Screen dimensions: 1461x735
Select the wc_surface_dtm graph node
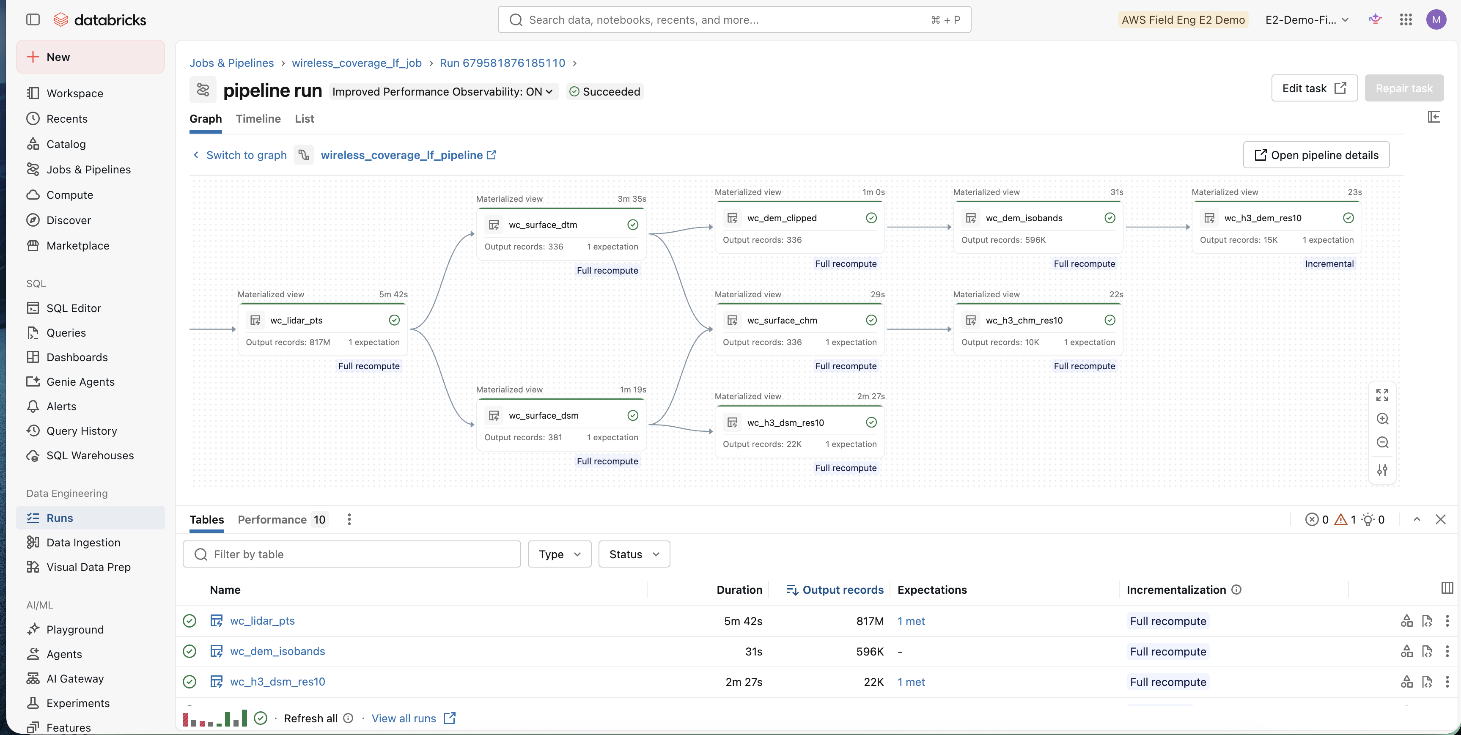pyautogui.click(x=561, y=234)
